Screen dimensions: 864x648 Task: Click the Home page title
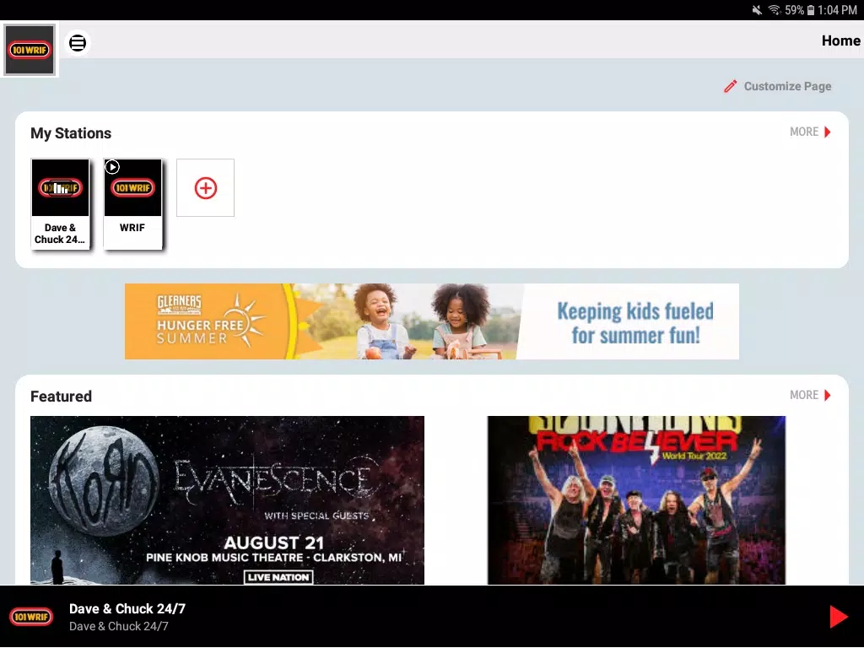[840, 40]
